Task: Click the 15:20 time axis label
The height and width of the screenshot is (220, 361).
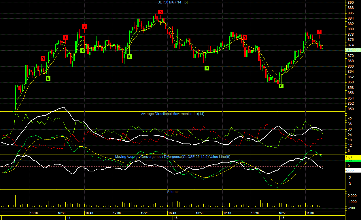Action: (144, 213)
